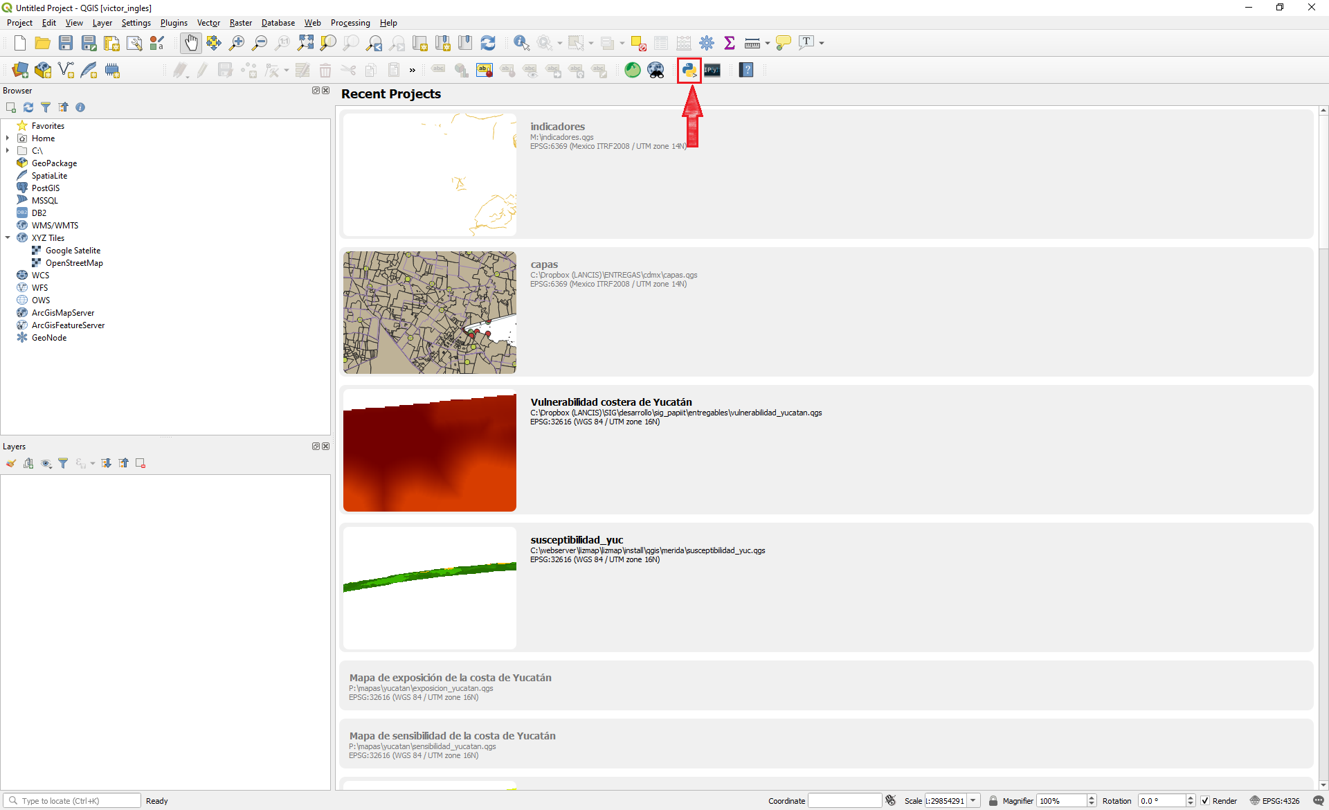Image resolution: width=1329 pixels, height=810 pixels.
Task: Click the Map Tips icon
Action: (784, 43)
